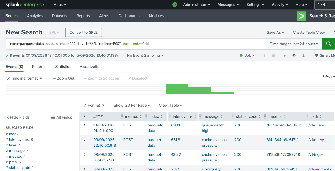Click the green health status checkmark icon

point(175,5)
